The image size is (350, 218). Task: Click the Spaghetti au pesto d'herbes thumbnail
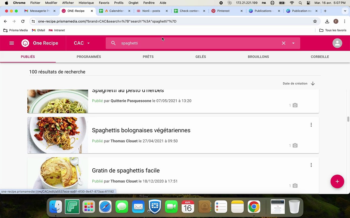(58, 101)
